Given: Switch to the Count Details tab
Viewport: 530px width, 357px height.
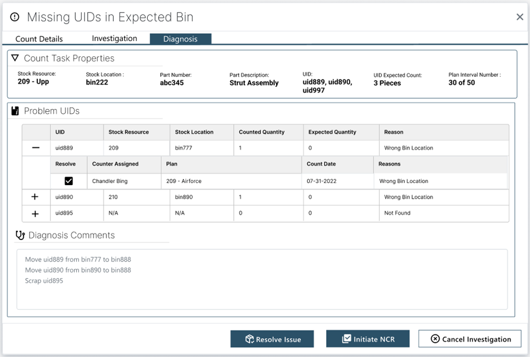Looking at the screenshot, I should (x=38, y=38).
